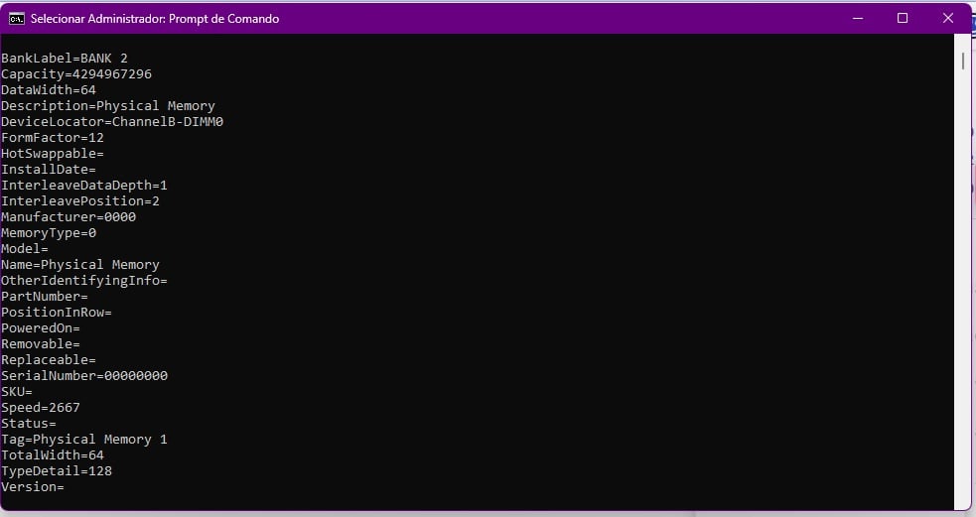The width and height of the screenshot is (976, 517).
Task: Click the line 'TotalWidth=64'
Action: click(x=53, y=454)
